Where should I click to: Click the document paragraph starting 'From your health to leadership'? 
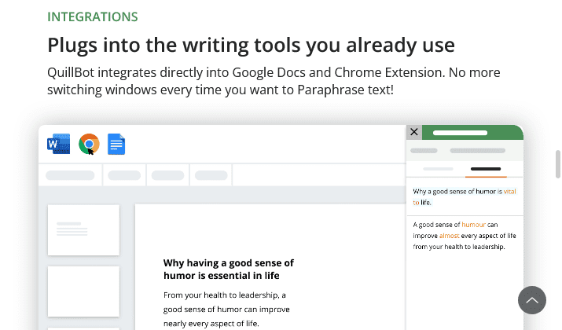click(226, 310)
